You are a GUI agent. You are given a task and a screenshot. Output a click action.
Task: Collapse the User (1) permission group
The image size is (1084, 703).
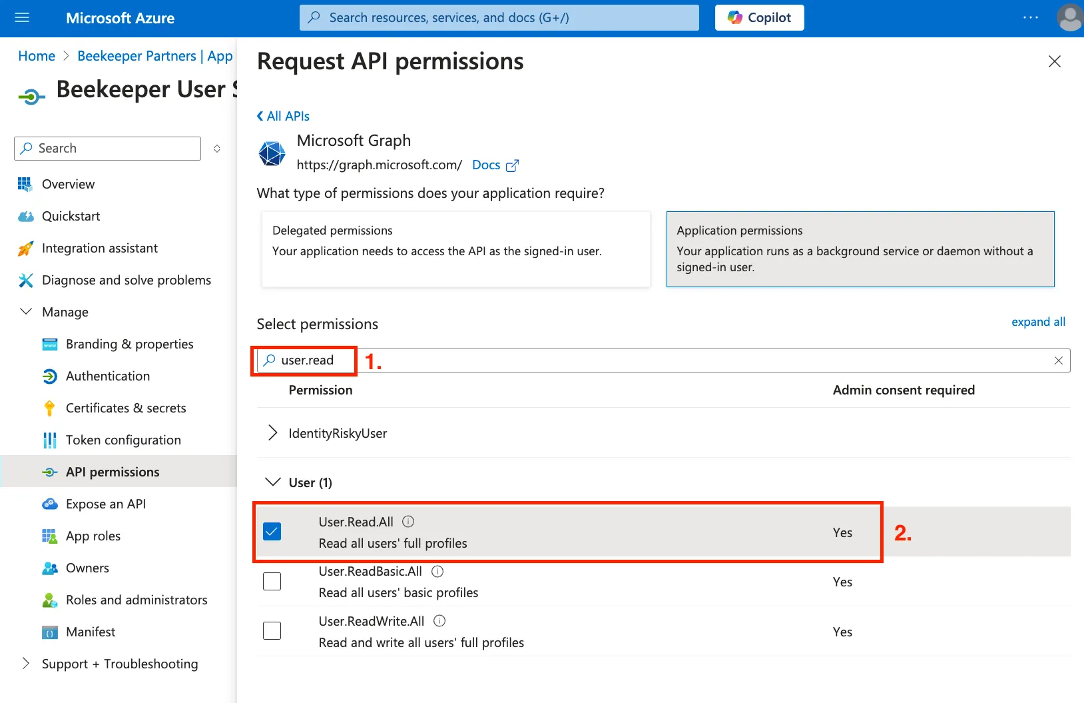point(272,482)
